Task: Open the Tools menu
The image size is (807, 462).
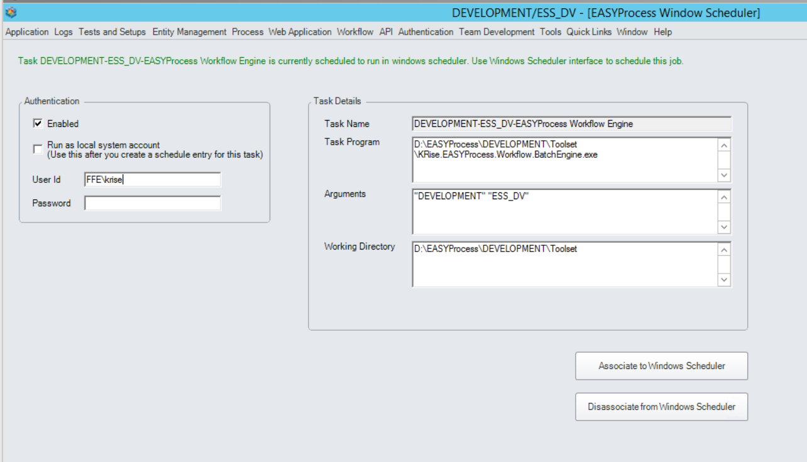Action: 551,32
